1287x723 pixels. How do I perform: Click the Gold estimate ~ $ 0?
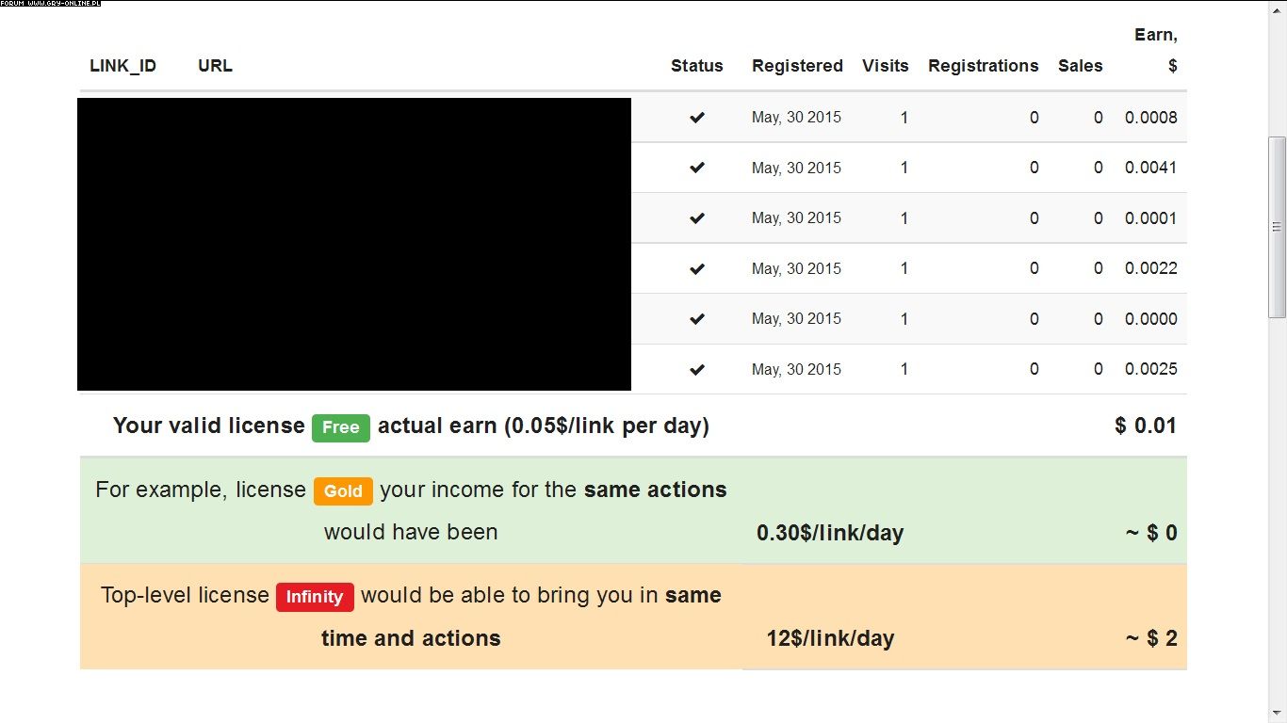1151,533
